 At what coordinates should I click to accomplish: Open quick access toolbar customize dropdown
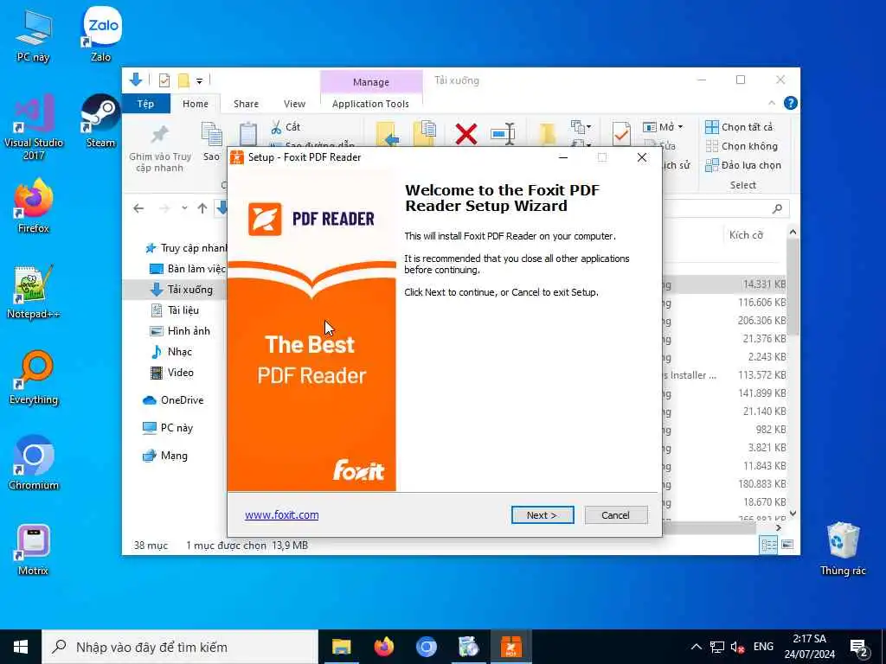tap(200, 81)
